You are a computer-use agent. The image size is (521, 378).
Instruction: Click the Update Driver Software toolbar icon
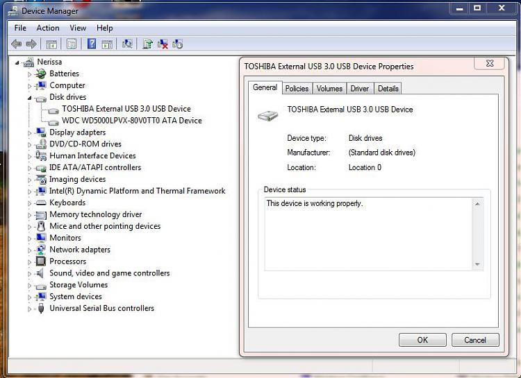pos(147,44)
